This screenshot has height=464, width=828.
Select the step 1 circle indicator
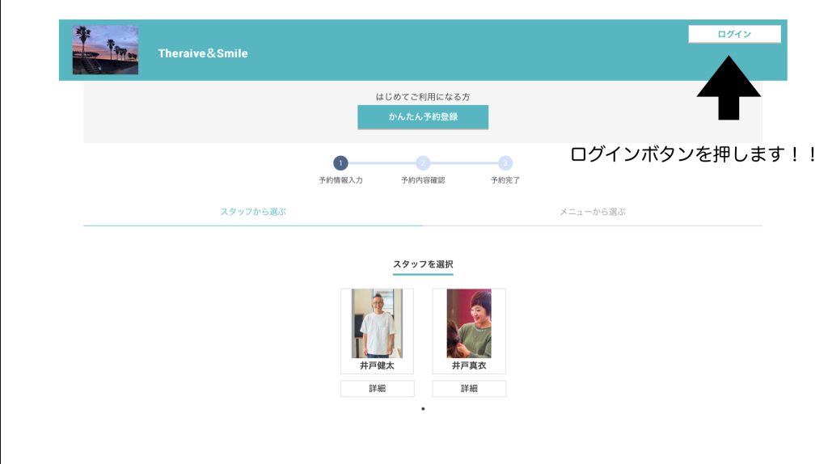pyautogui.click(x=340, y=163)
